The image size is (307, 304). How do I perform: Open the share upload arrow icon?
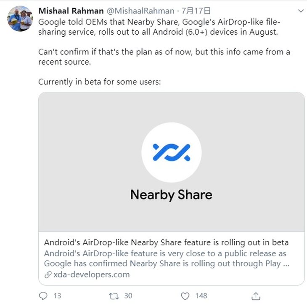[256, 296]
